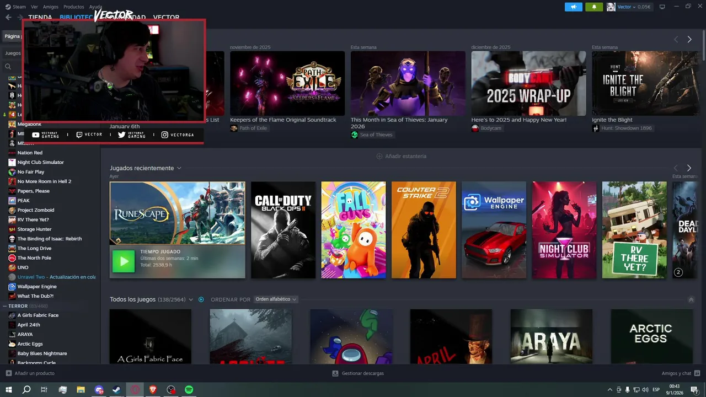Open the Steam announcements megaphone button

573,7
